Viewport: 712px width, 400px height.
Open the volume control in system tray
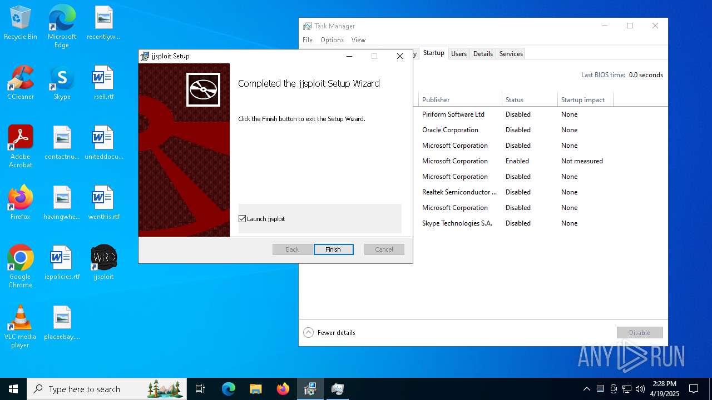click(x=640, y=389)
